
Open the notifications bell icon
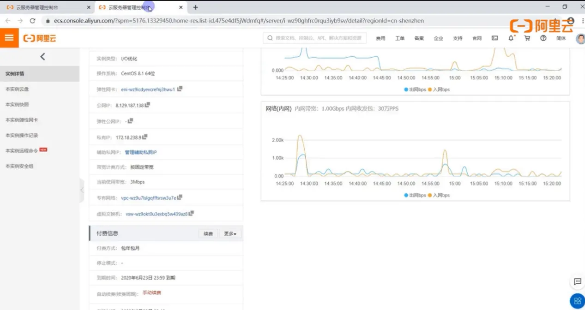click(511, 38)
